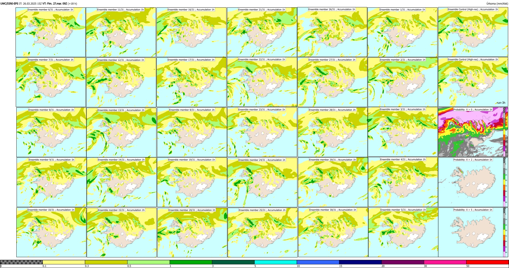Pick the pink 30–50 legend swatch

tap(445, 262)
